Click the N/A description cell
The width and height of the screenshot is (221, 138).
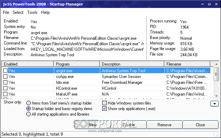[x=132, y=94]
